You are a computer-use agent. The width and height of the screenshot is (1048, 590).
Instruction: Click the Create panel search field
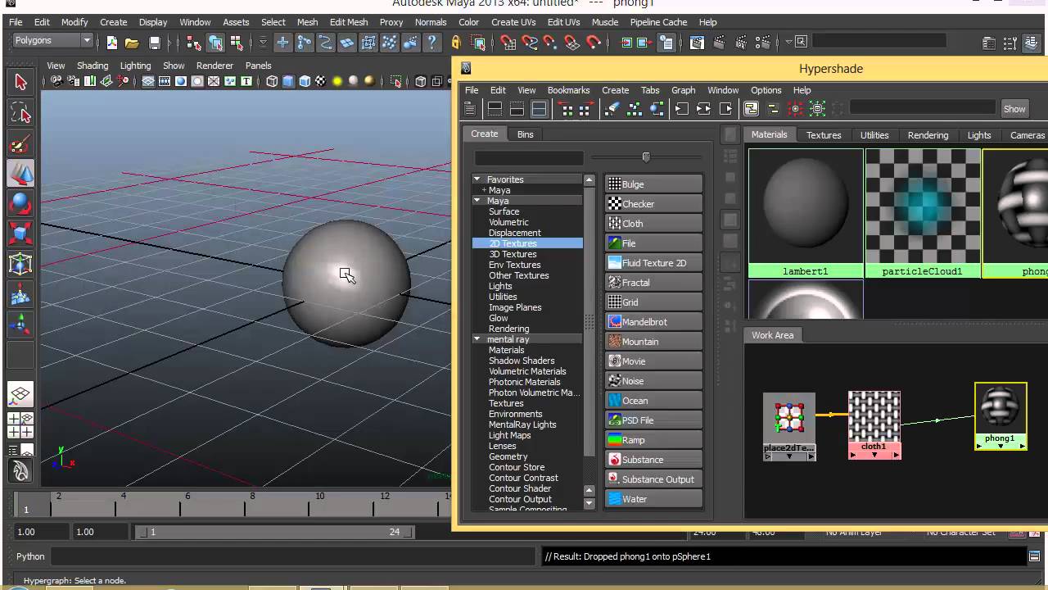[529, 157]
